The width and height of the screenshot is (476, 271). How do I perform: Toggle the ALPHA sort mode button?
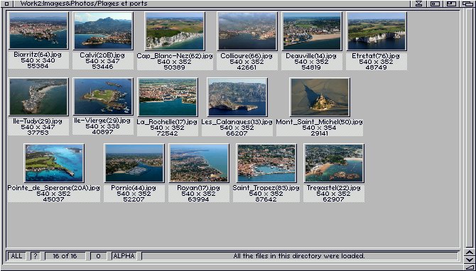click(124, 256)
